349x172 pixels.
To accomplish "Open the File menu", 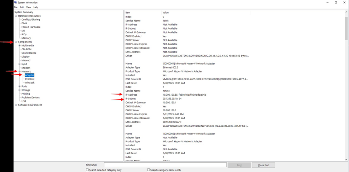I will (x=16, y=7).
